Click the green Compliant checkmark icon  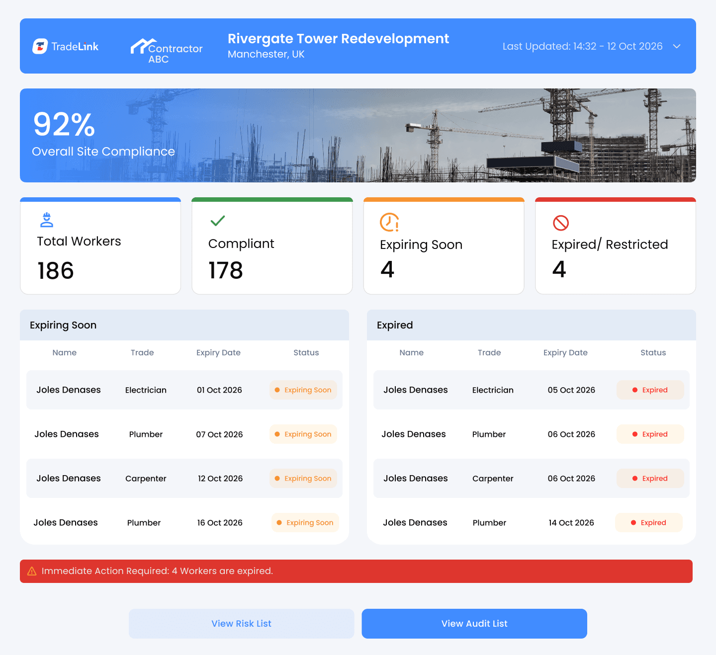[x=218, y=221]
